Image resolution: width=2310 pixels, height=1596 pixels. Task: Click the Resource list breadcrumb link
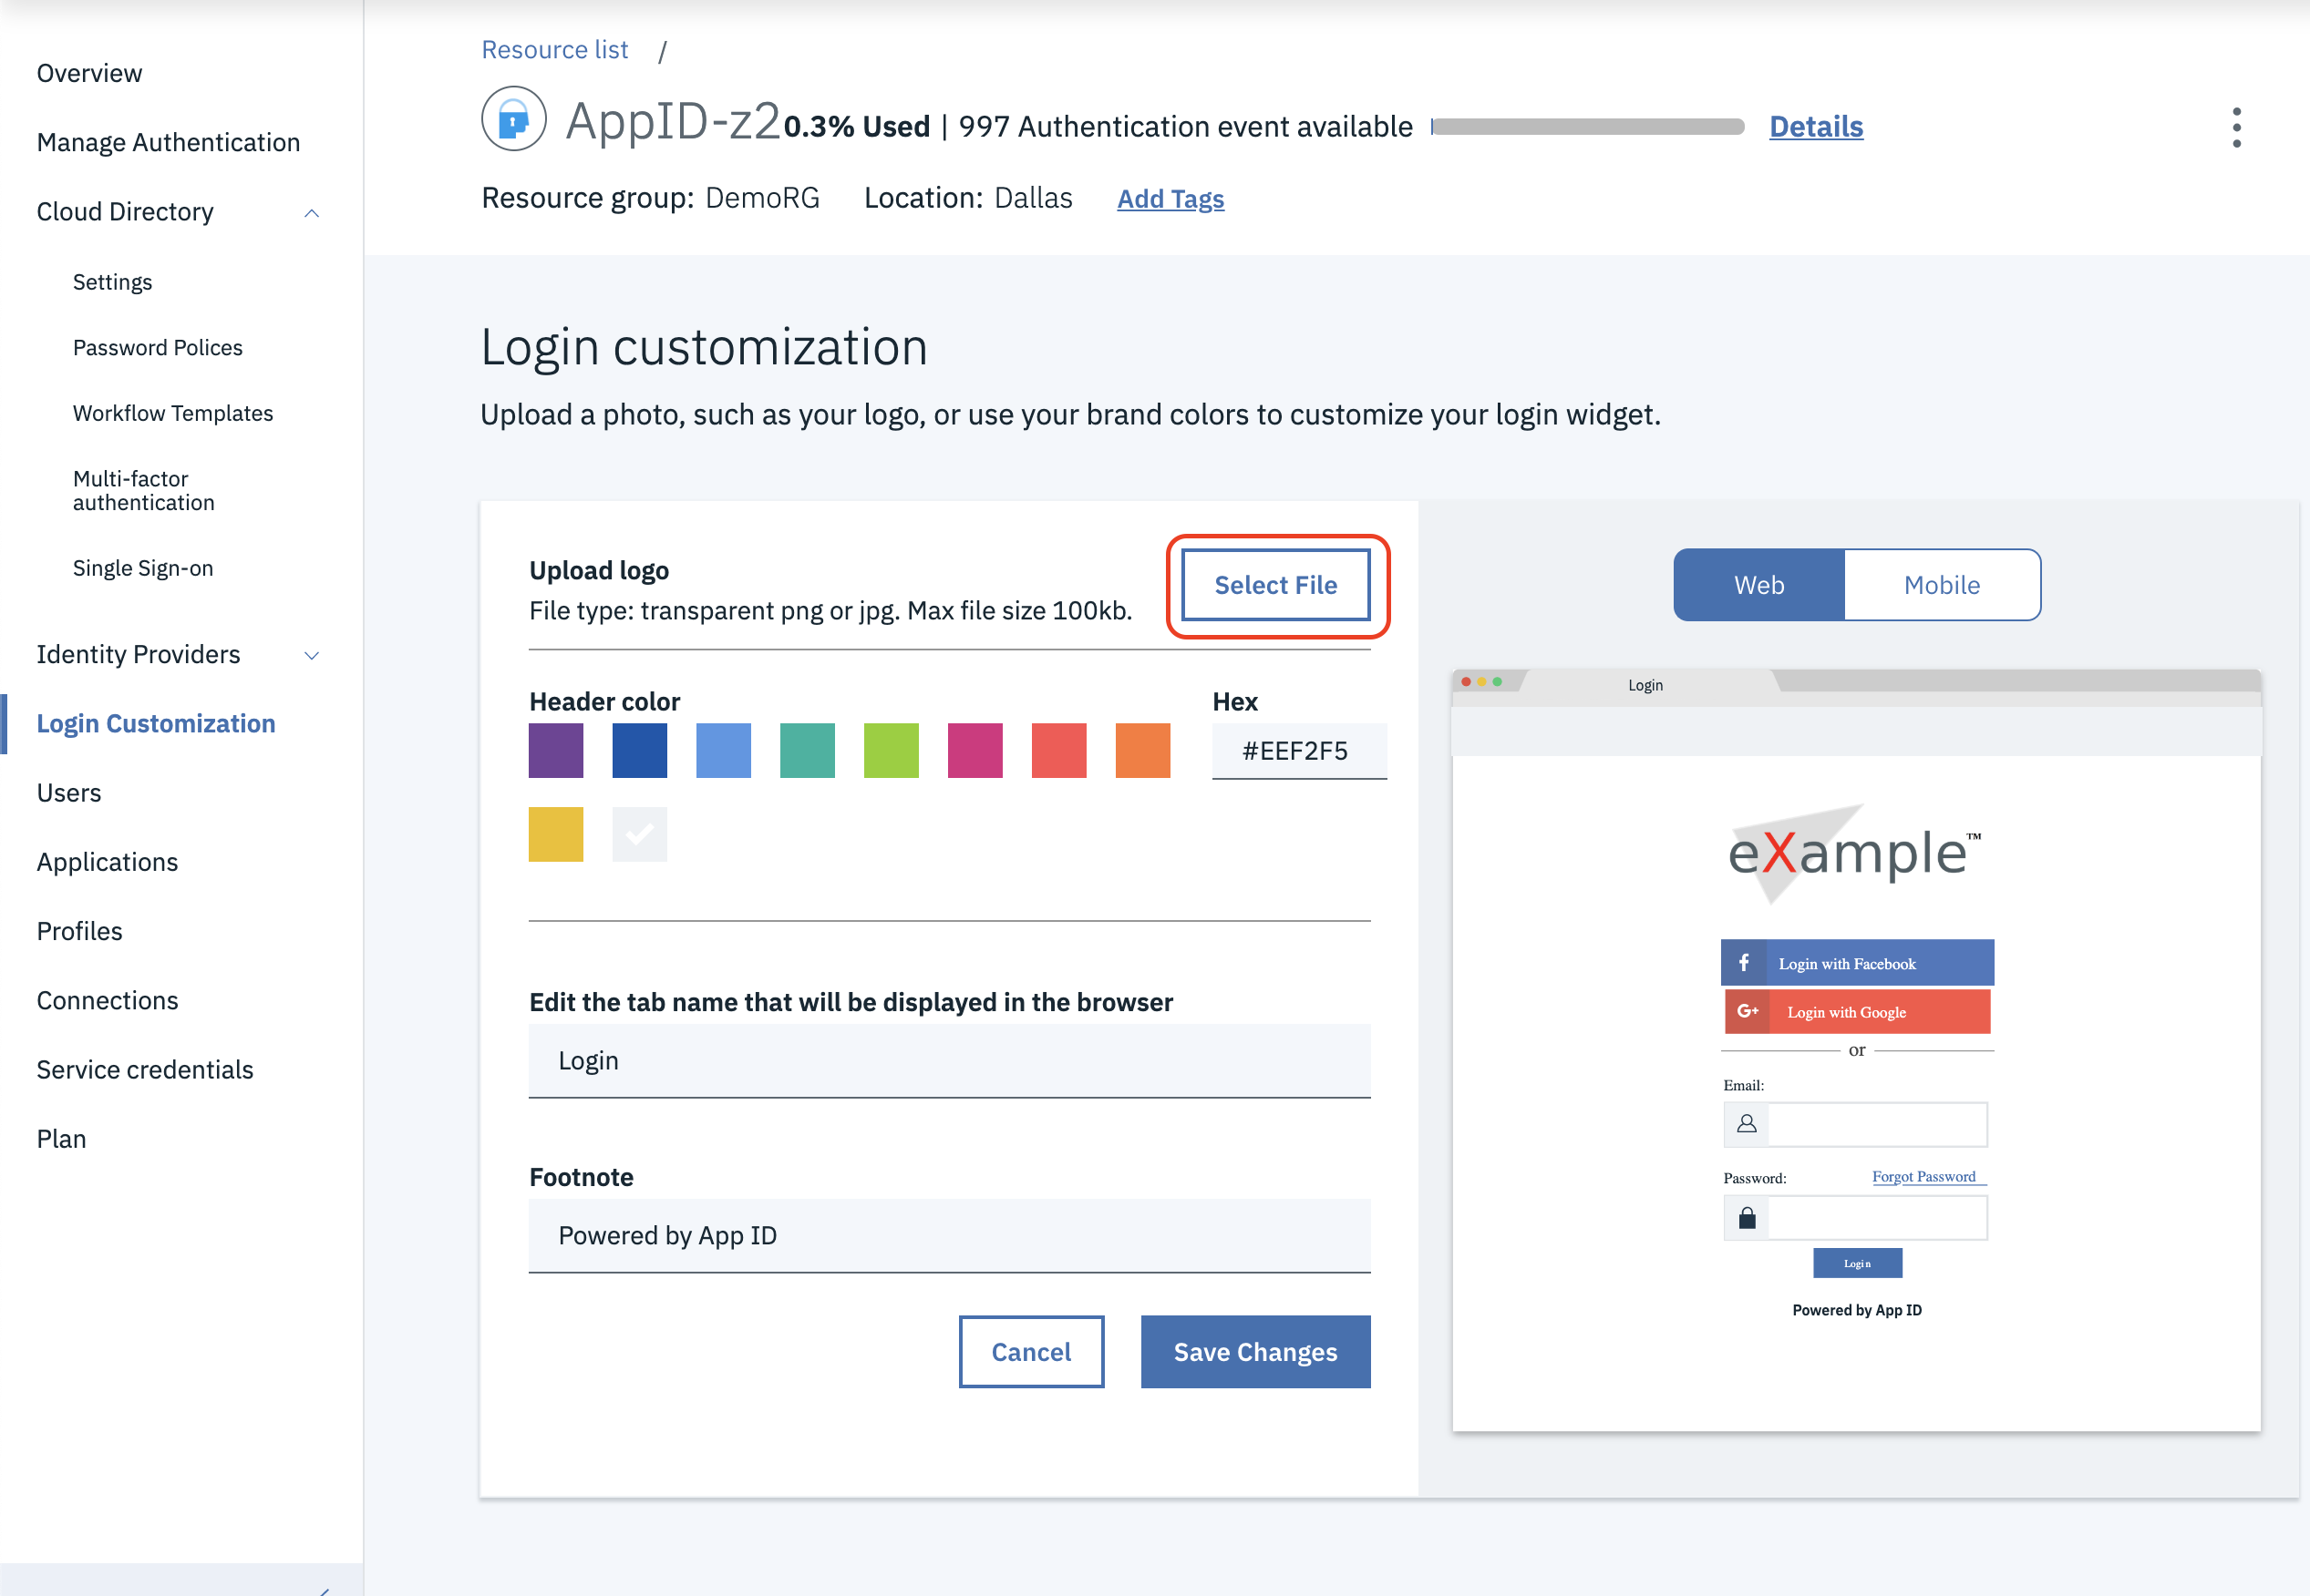tap(555, 50)
